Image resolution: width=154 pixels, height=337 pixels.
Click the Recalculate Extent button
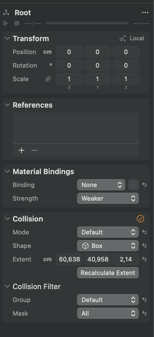(108, 273)
